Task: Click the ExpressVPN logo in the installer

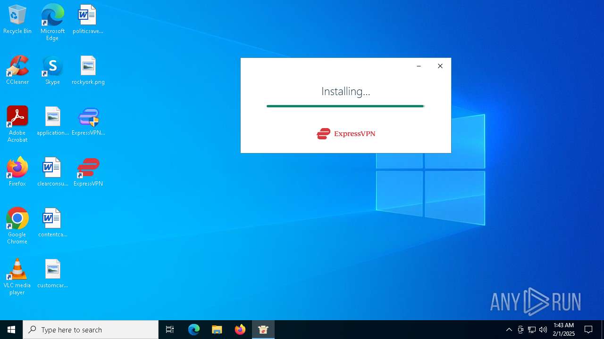Action: point(346,134)
